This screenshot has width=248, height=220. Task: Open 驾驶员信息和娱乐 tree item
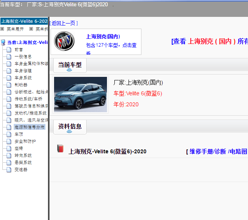[x=31, y=106]
